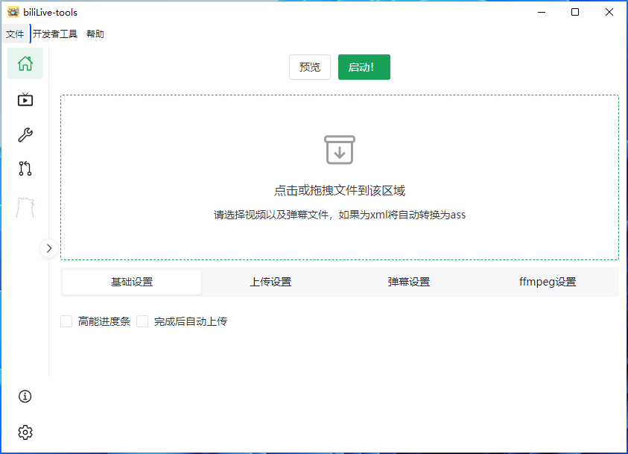Select the 基础设置 tab

[132, 282]
